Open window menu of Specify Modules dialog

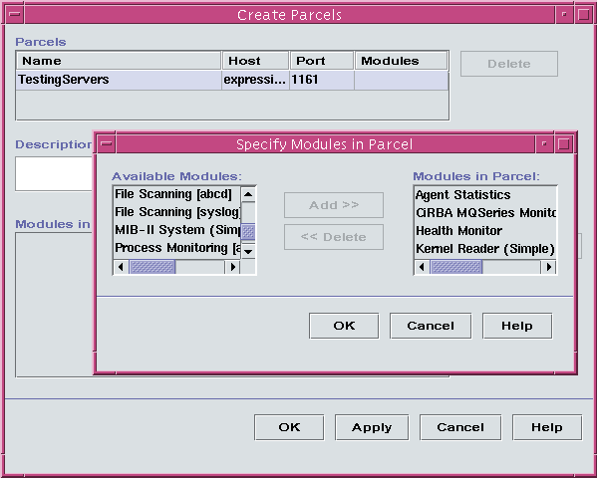point(107,143)
